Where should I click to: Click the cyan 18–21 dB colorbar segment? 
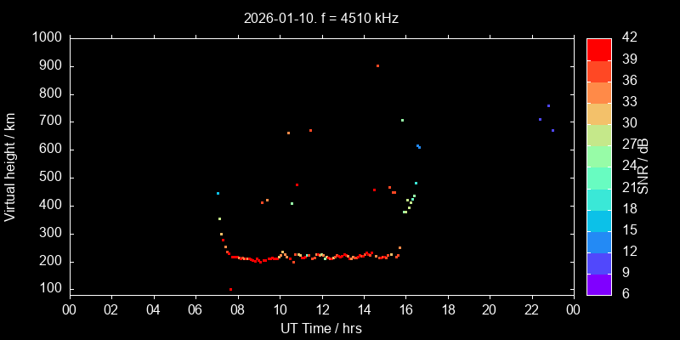pos(598,199)
